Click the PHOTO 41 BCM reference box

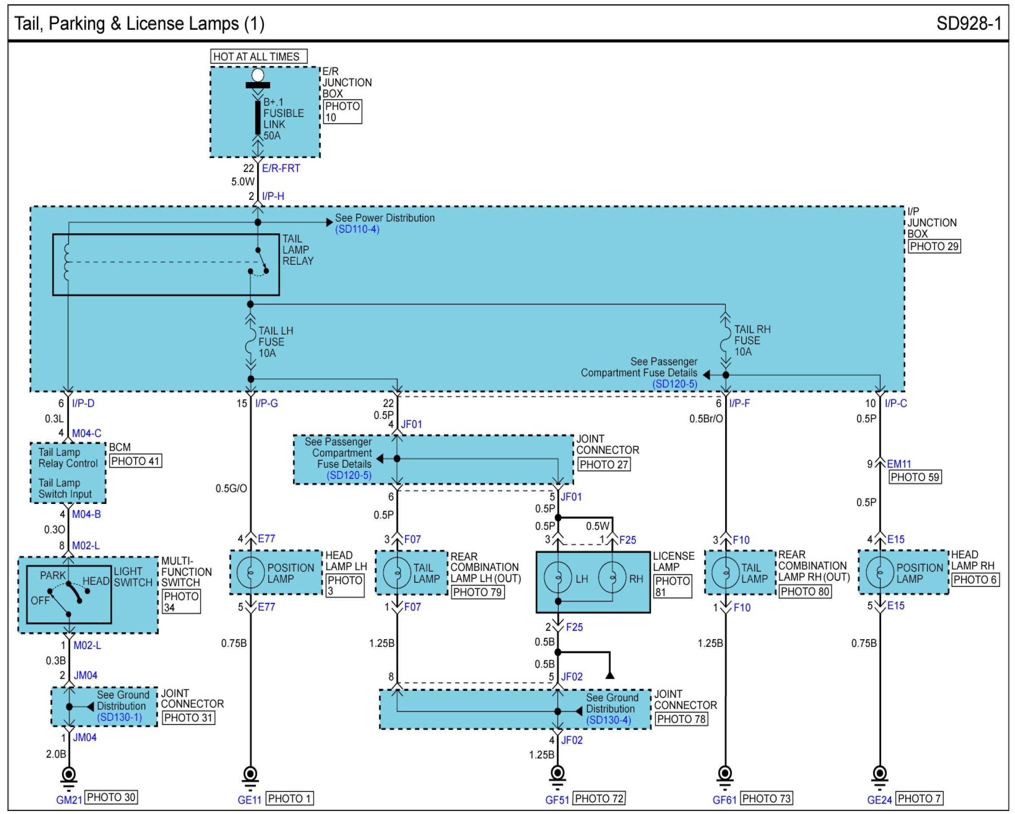pos(136,461)
